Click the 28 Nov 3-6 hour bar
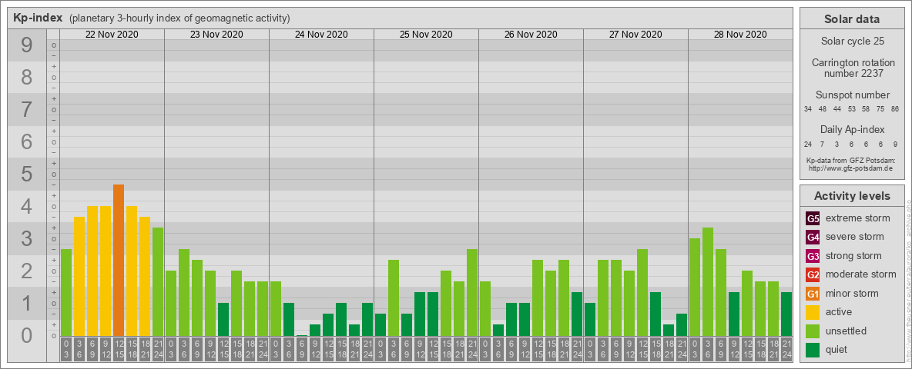Viewport: 912px width, 369px height. (x=708, y=281)
